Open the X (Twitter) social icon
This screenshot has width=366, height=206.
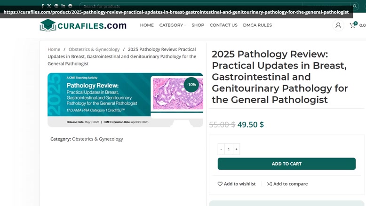(x=49, y=6)
